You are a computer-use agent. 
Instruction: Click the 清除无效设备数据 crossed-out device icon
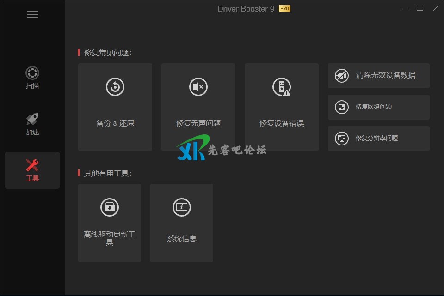point(342,76)
